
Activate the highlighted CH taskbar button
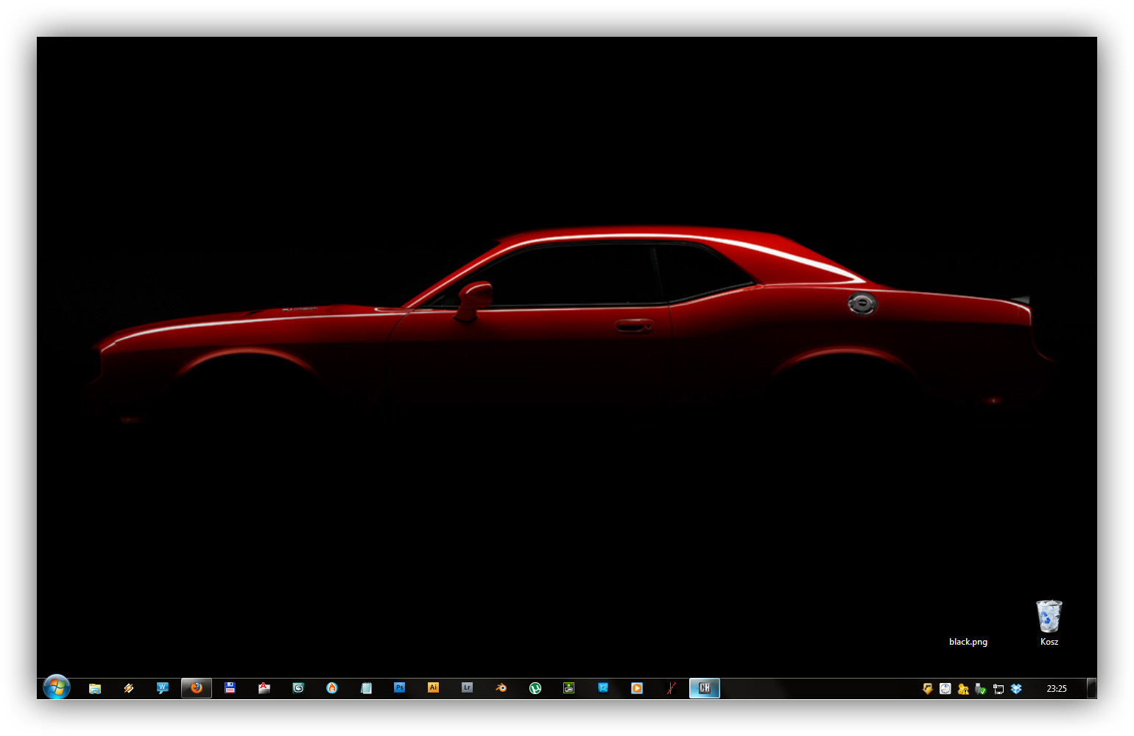(x=705, y=688)
